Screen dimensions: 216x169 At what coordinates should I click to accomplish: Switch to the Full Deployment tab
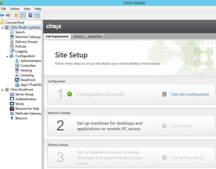click(57, 37)
